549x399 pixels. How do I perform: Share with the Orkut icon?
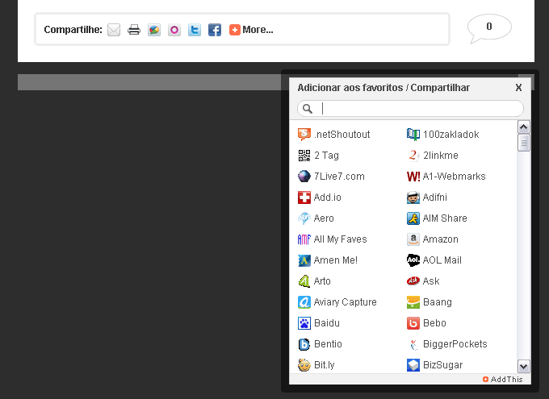click(174, 30)
